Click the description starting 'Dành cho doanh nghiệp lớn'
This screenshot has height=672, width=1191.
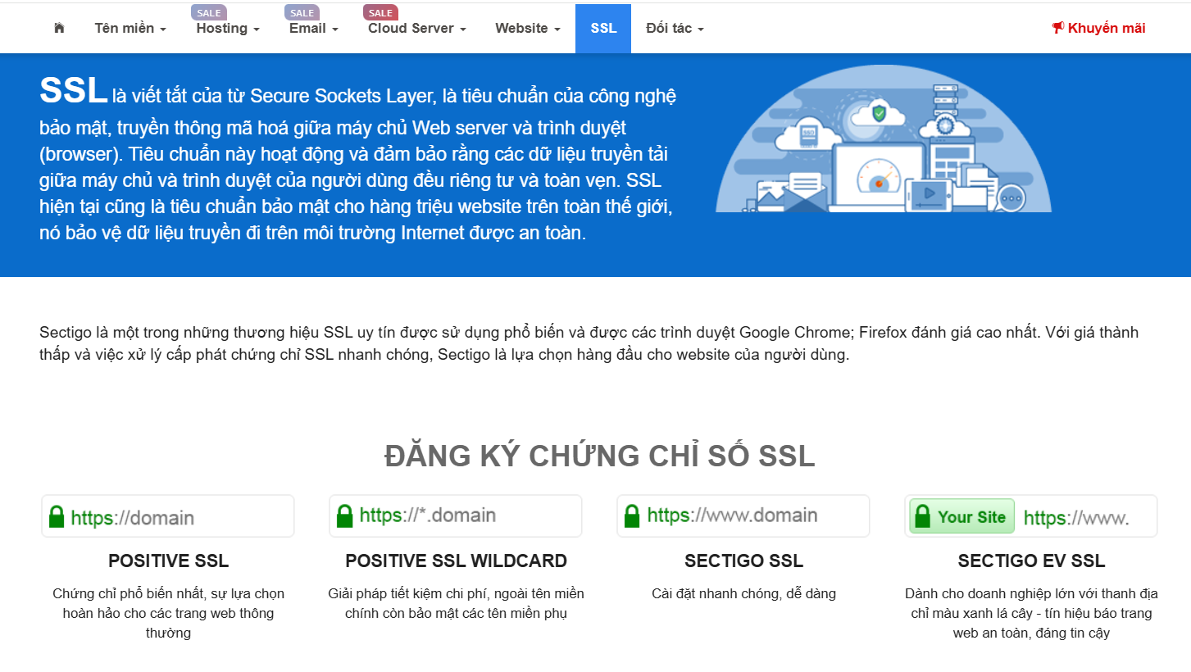point(1032,613)
